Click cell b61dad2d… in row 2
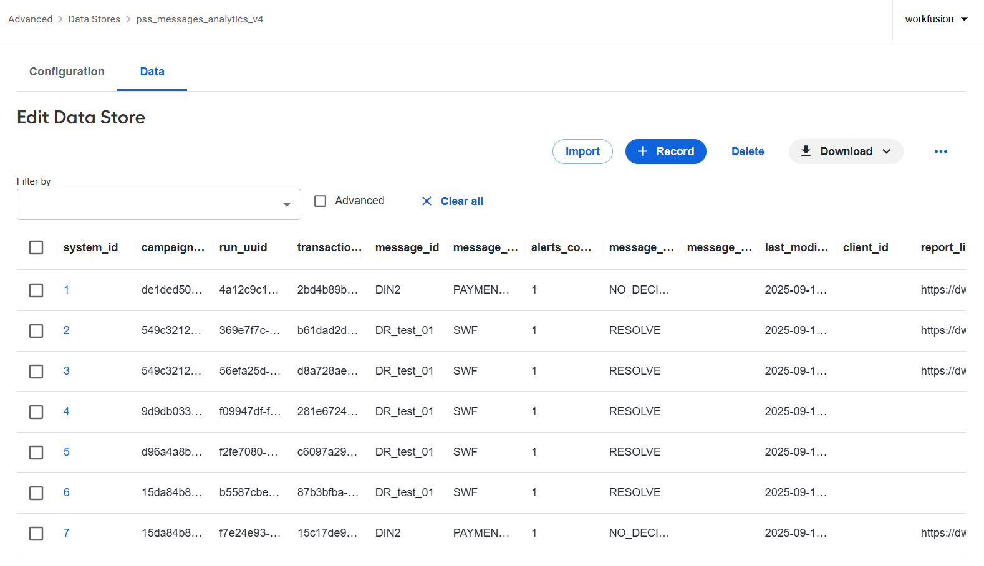 pyautogui.click(x=327, y=330)
